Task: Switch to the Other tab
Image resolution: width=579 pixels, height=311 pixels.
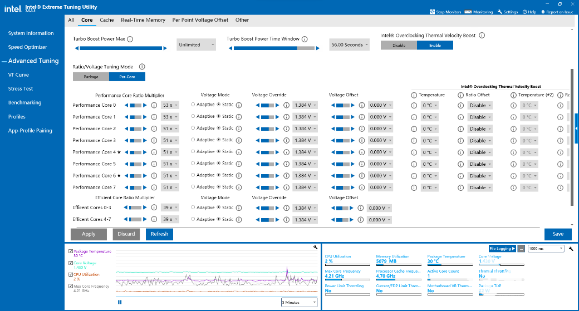Action: [242, 20]
